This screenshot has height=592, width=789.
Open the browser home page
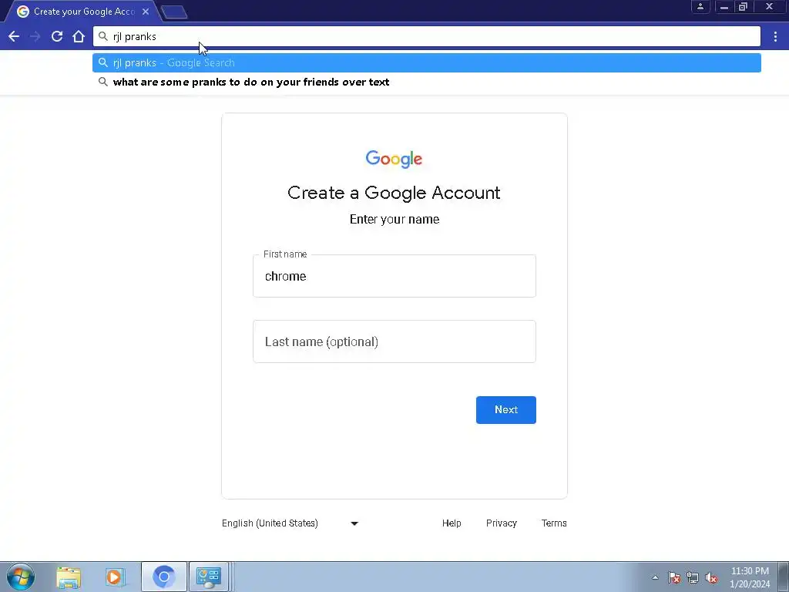click(79, 36)
